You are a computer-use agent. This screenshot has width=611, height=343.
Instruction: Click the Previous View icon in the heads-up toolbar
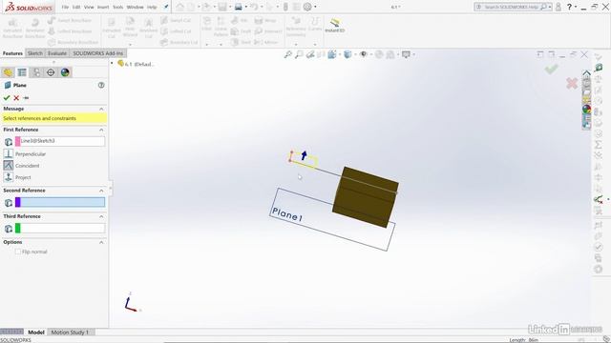point(310,54)
